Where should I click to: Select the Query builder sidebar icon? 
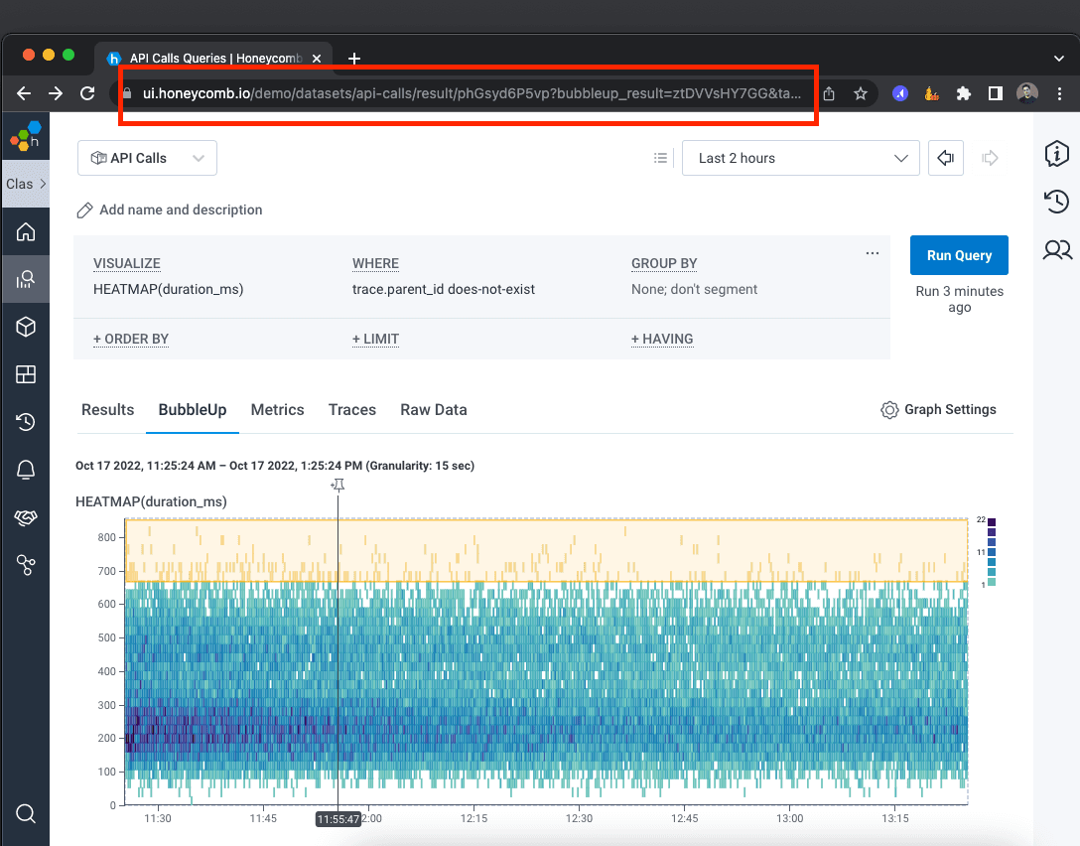(26, 279)
